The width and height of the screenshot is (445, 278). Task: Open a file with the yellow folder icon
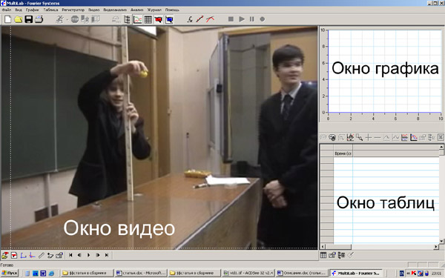coord(18,19)
